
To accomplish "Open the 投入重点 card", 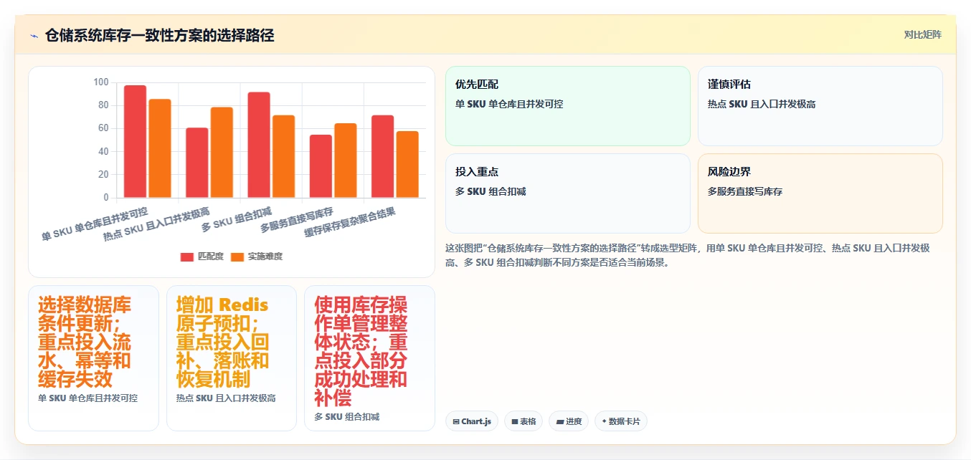I will (x=568, y=193).
